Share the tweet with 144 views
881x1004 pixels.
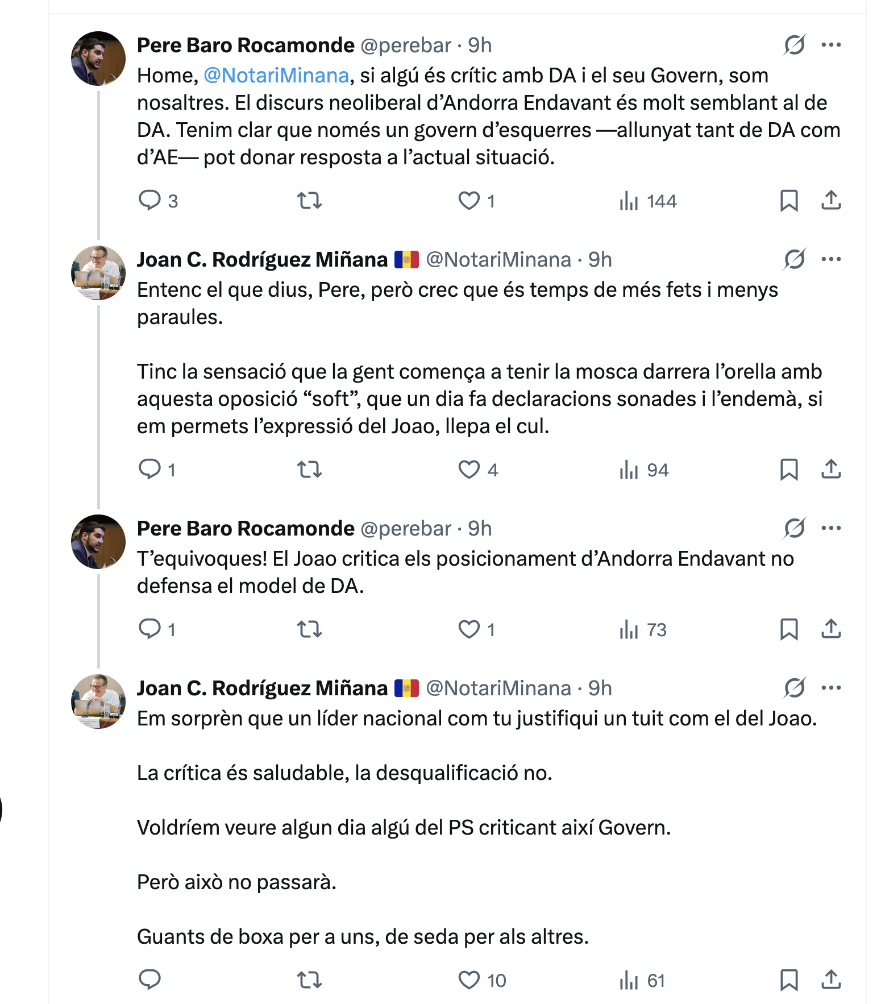tap(831, 200)
